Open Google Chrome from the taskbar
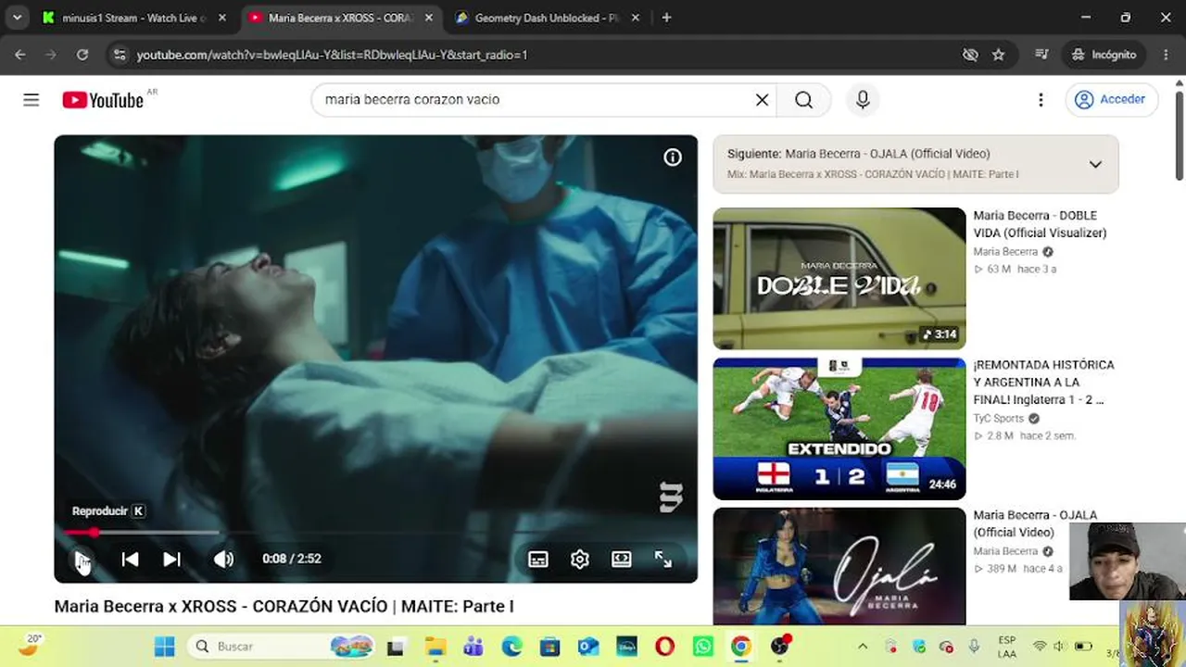Image resolution: width=1186 pixels, height=667 pixels. [741, 647]
